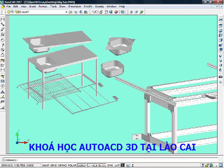Click the orange sphere render icon

[116, 12]
